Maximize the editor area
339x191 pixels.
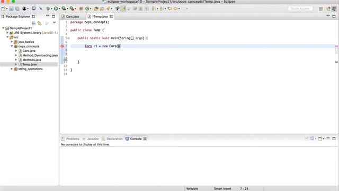click(x=334, y=16)
